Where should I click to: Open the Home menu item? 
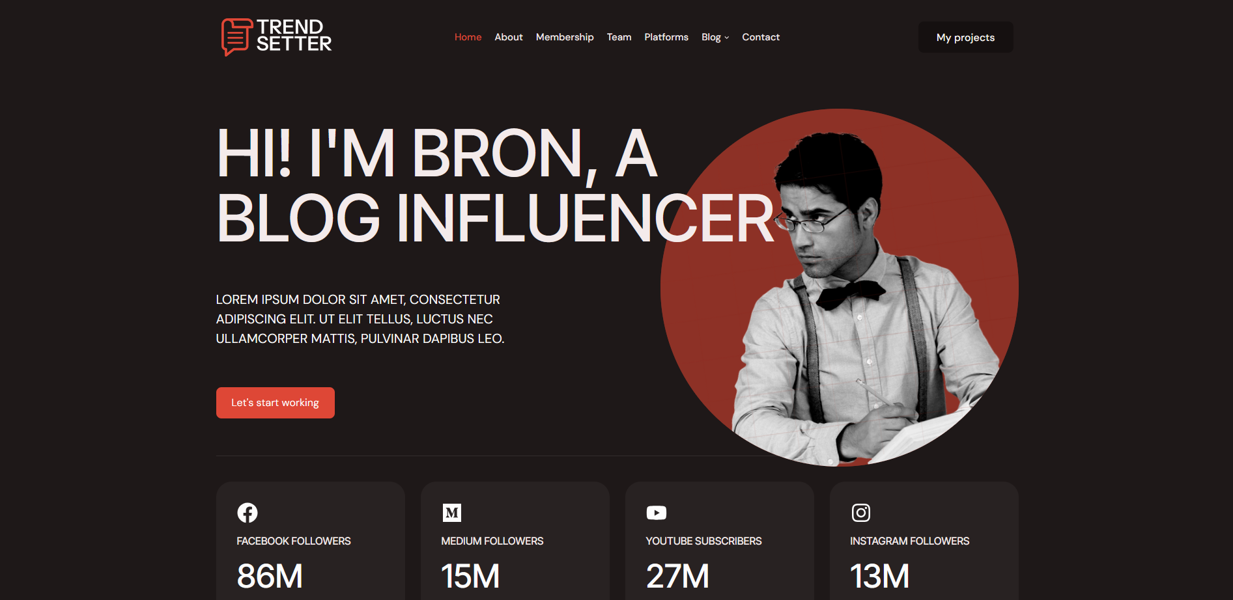tap(468, 37)
